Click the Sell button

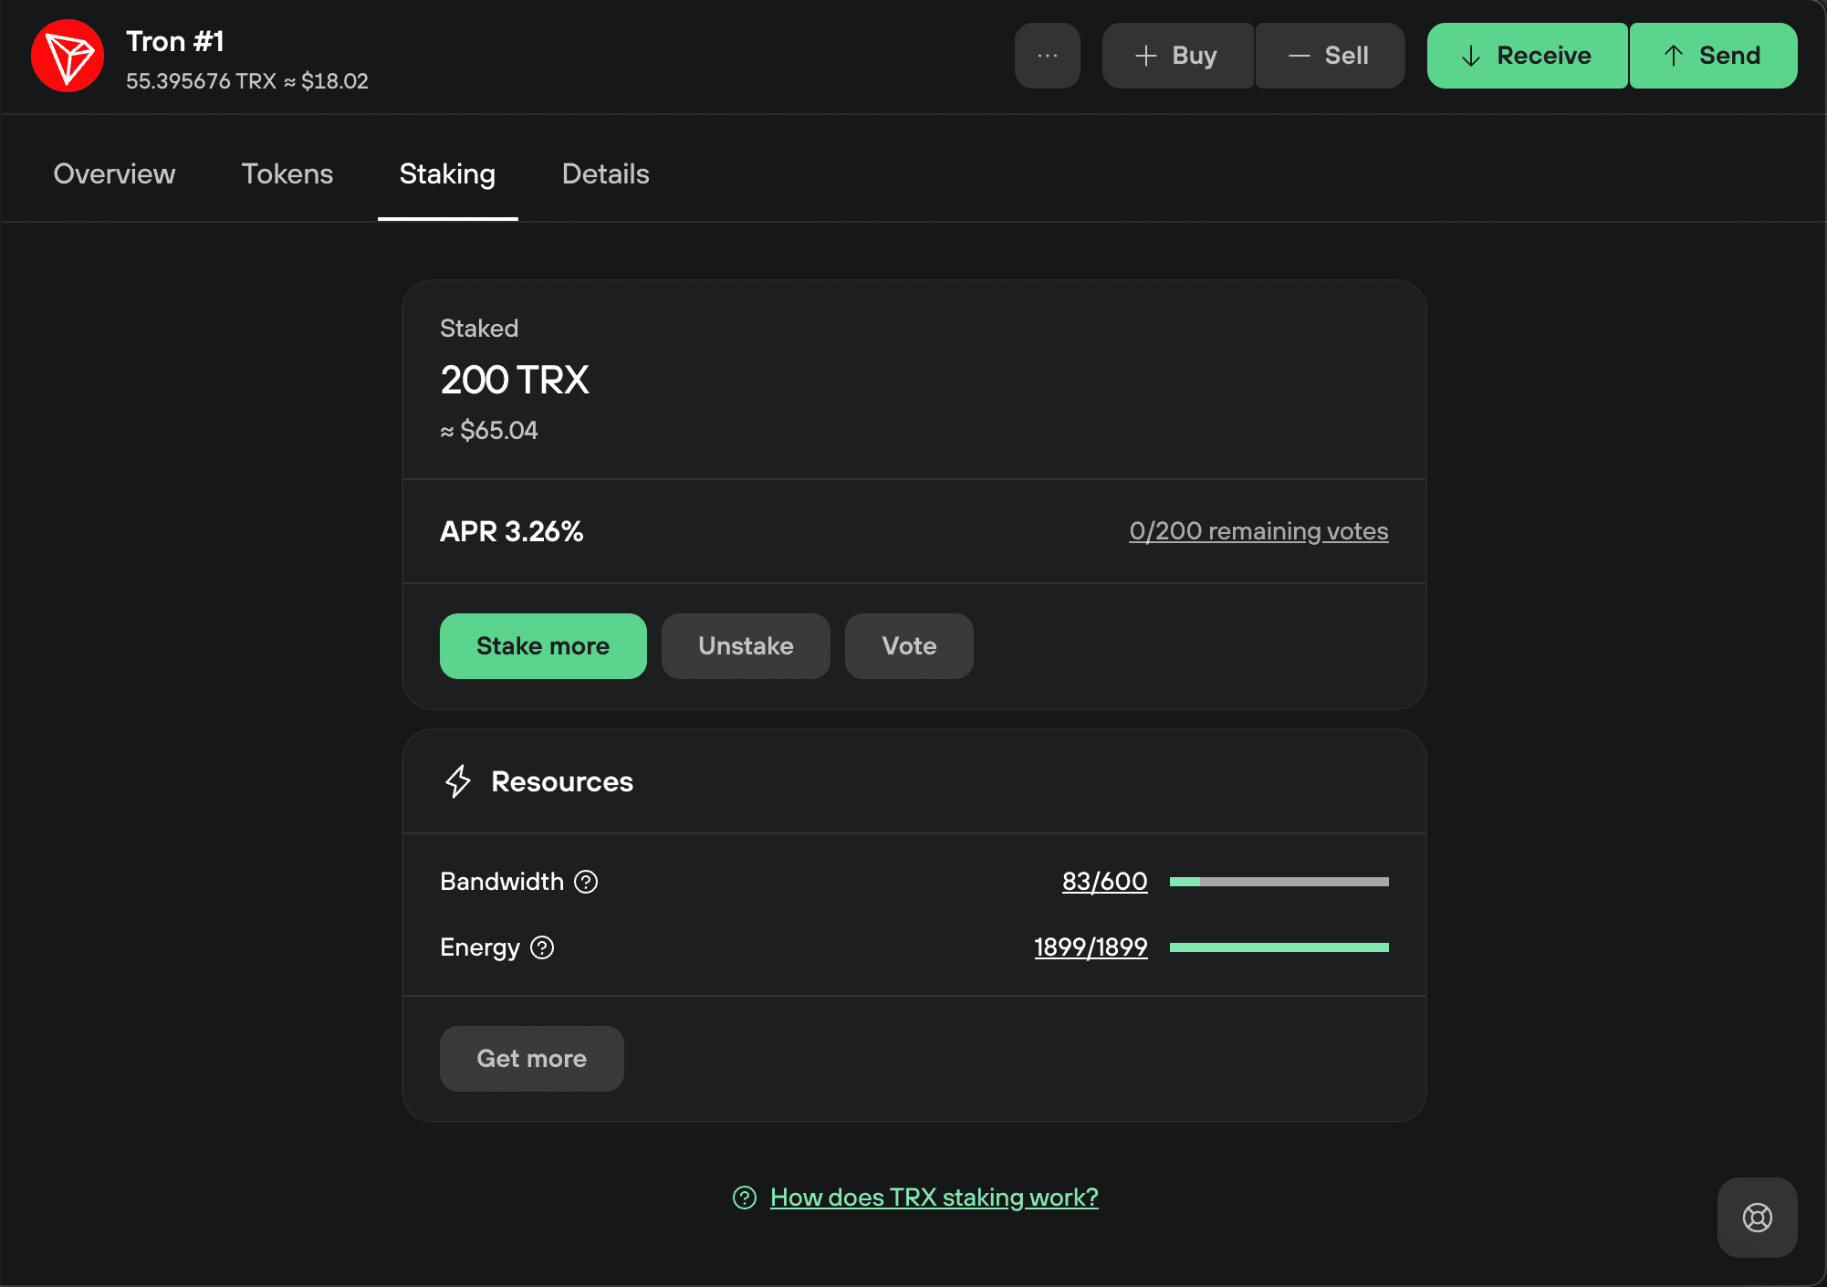click(x=1330, y=56)
